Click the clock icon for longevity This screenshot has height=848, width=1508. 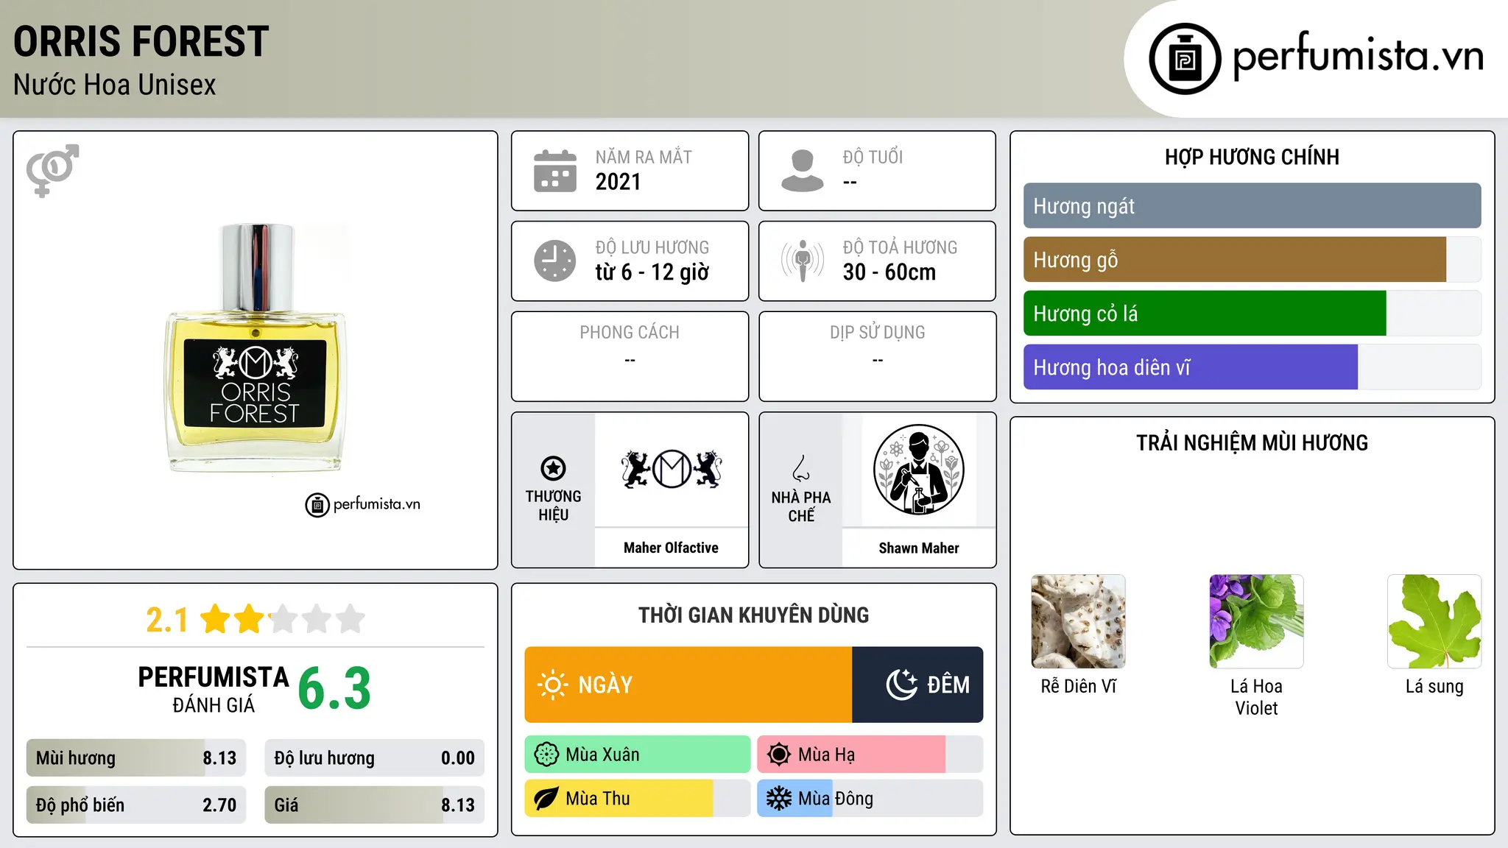pos(555,261)
